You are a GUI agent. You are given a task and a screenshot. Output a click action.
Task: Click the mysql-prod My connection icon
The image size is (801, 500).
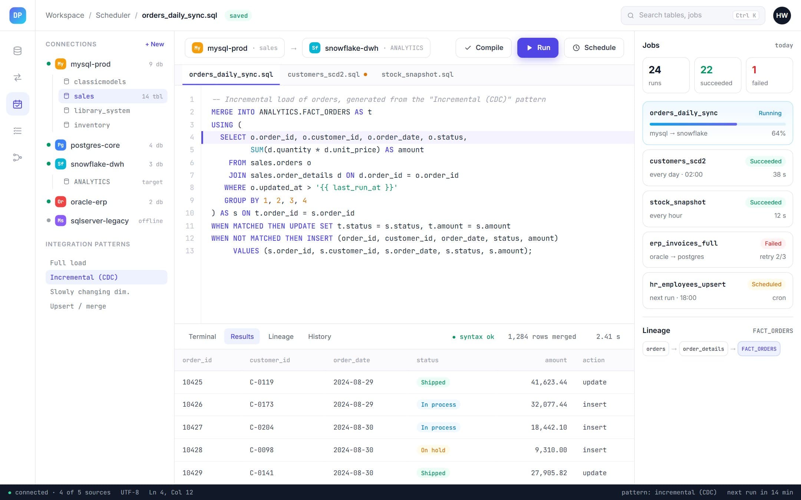pyautogui.click(x=60, y=64)
